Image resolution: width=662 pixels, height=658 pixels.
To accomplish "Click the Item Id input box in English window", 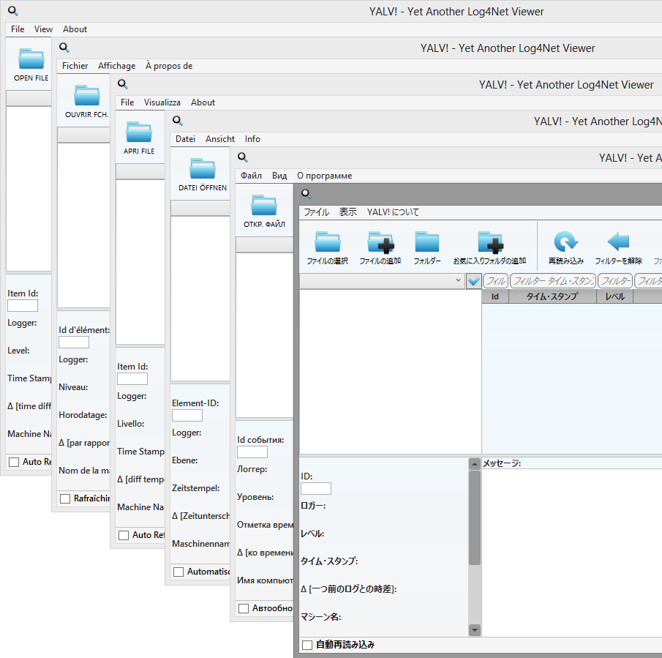I will point(23,305).
